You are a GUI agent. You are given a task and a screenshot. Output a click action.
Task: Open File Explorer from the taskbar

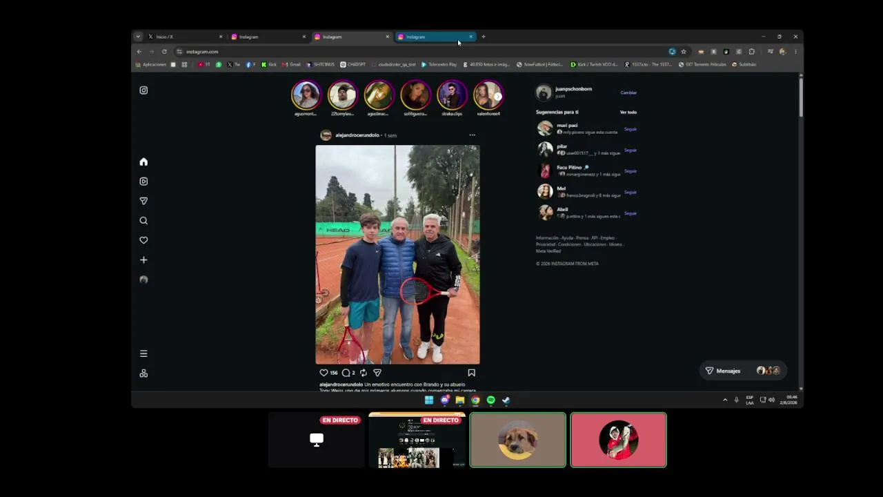click(460, 400)
